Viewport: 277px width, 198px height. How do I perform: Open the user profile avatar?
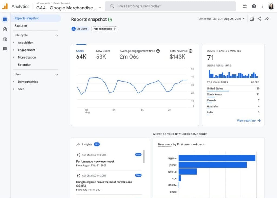pos(271,6)
